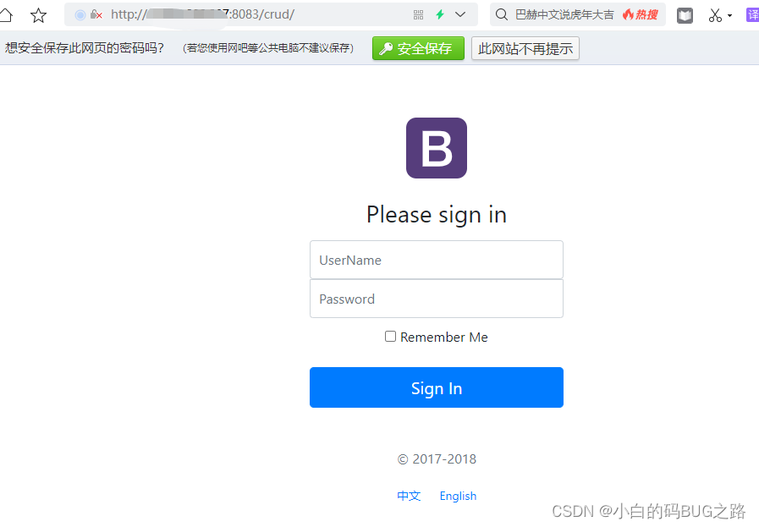
Task: Click into the UserName field
Action: [x=437, y=260]
